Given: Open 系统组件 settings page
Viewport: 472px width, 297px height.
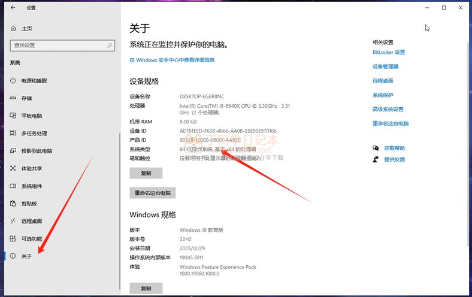Looking at the screenshot, I should point(32,186).
